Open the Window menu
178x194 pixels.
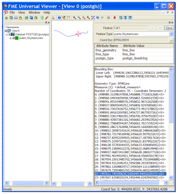[x=34, y=13]
